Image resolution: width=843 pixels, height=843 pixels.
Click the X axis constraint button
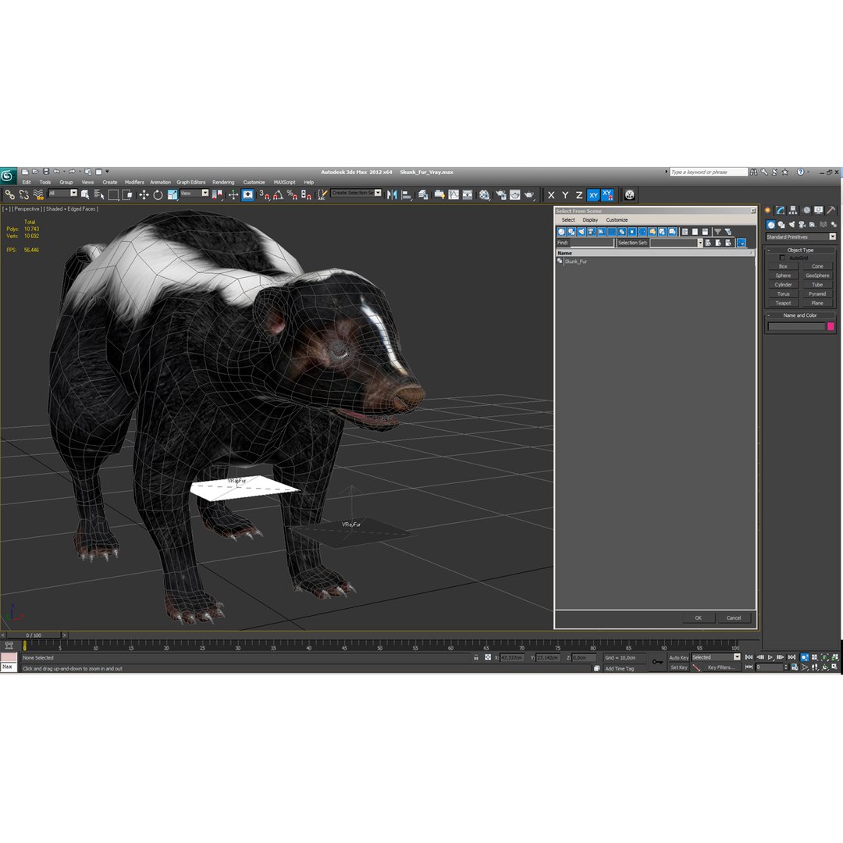tap(550, 195)
